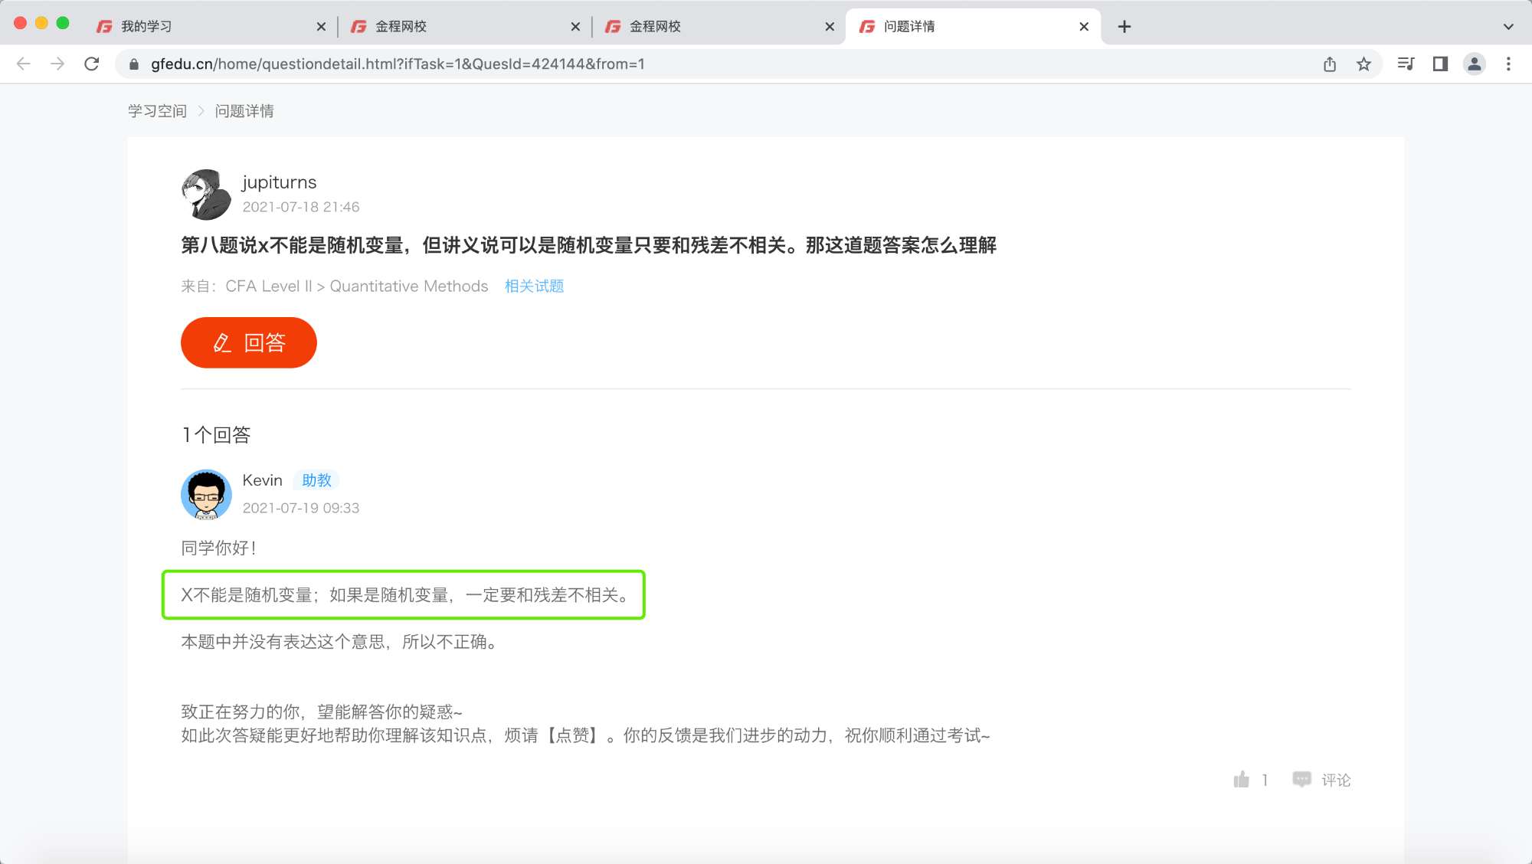This screenshot has width=1532, height=864.
Task: Click Kevin's teaching assistant avatar
Action: (x=206, y=494)
